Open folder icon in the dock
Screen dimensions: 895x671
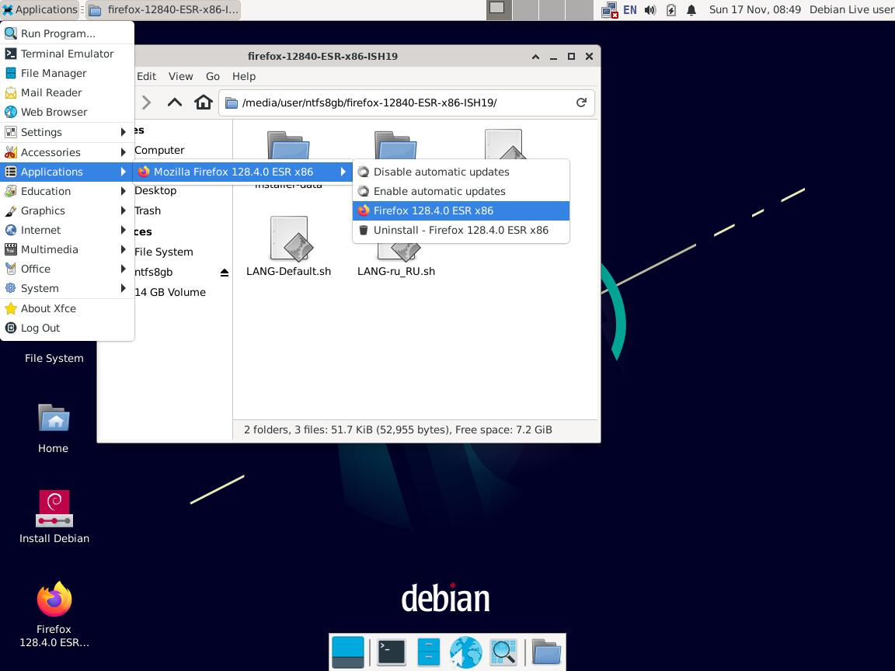point(546,652)
